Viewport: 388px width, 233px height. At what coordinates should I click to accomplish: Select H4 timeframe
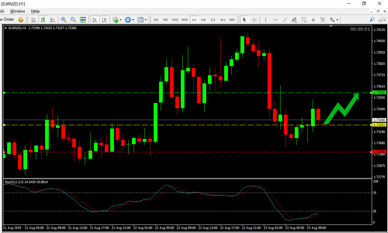203,20
